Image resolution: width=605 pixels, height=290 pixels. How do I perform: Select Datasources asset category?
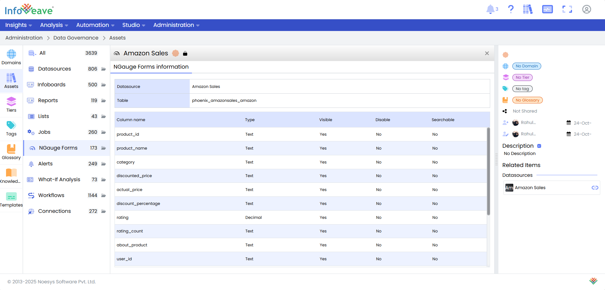(67, 69)
